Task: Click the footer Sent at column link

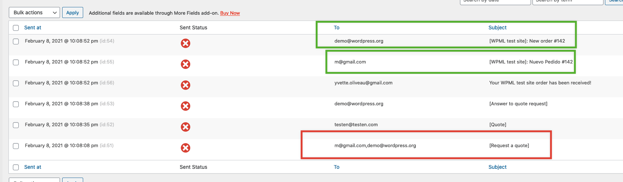Action: click(33, 167)
